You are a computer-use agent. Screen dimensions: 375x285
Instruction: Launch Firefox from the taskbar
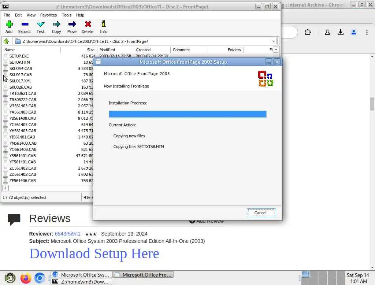click(26, 278)
